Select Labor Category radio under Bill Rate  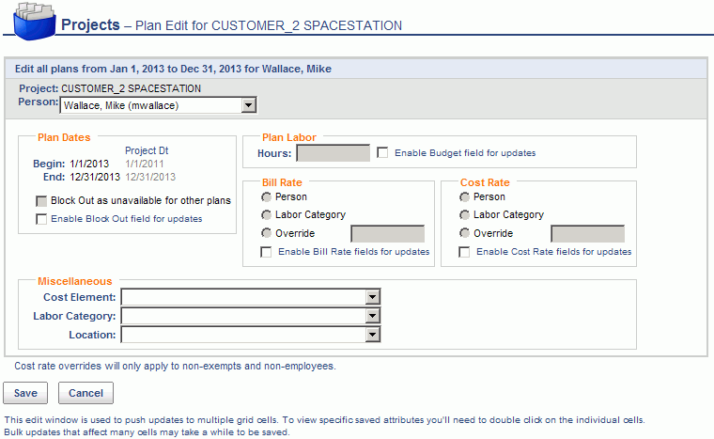[266, 214]
